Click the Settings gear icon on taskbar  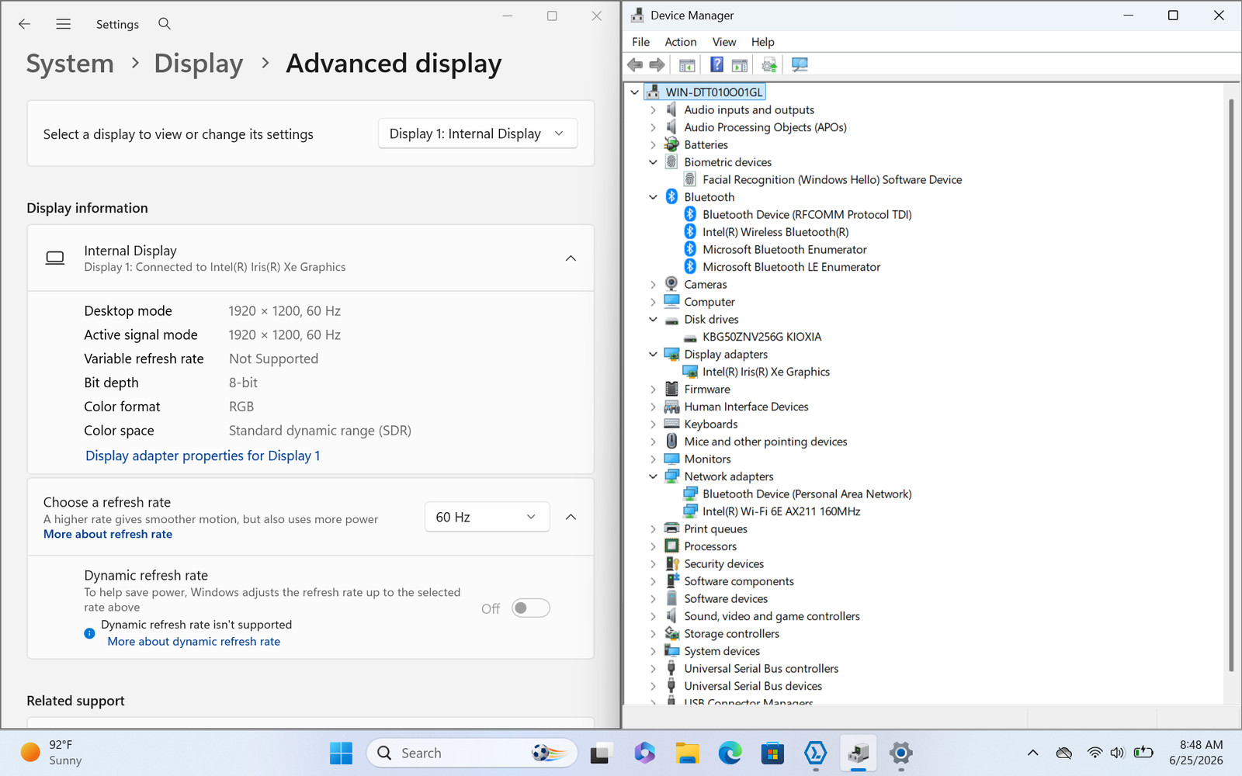900,753
